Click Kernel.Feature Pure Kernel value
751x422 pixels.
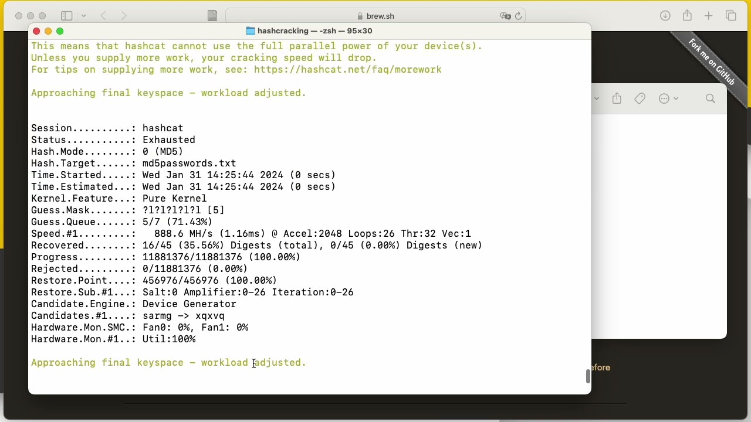click(x=174, y=199)
